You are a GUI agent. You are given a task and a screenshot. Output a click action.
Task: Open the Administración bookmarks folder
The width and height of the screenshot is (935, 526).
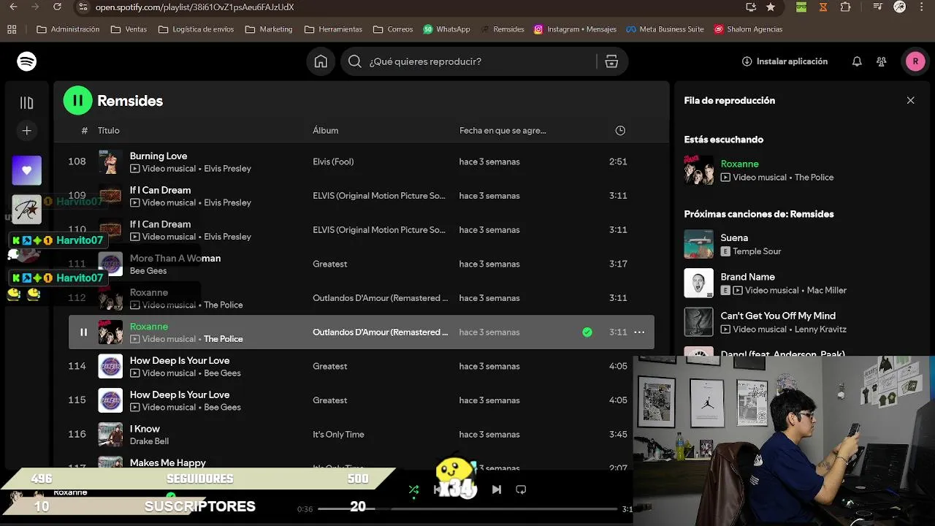68,29
